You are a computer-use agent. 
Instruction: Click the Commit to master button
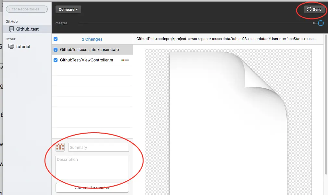pos(92,188)
